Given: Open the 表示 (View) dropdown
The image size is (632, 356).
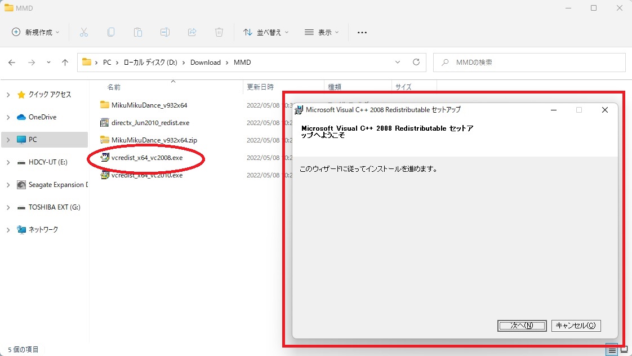Looking at the screenshot, I should (322, 32).
